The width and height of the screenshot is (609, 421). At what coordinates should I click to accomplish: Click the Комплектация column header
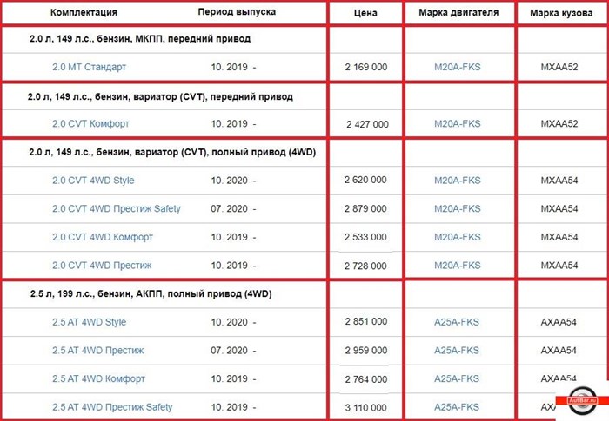tap(84, 14)
